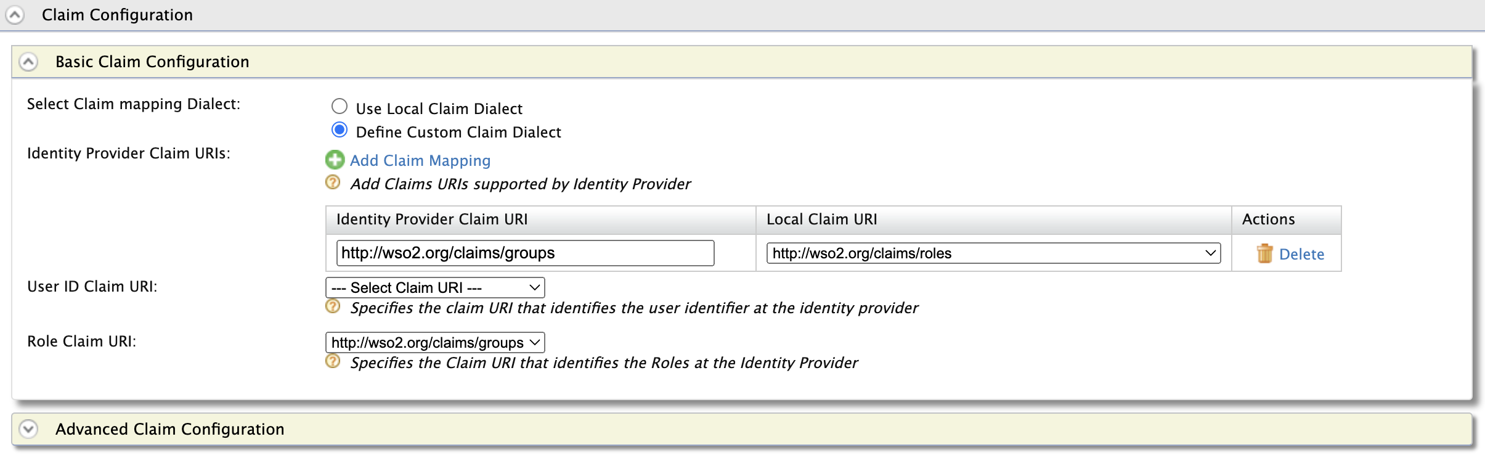Open the Role Claim URI dropdown
Image resolution: width=1485 pixels, height=455 pixels.
pyautogui.click(x=434, y=343)
